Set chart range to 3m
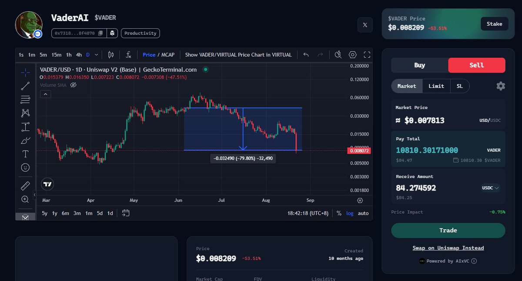This screenshot has height=281, width=522. click(77, 213)
